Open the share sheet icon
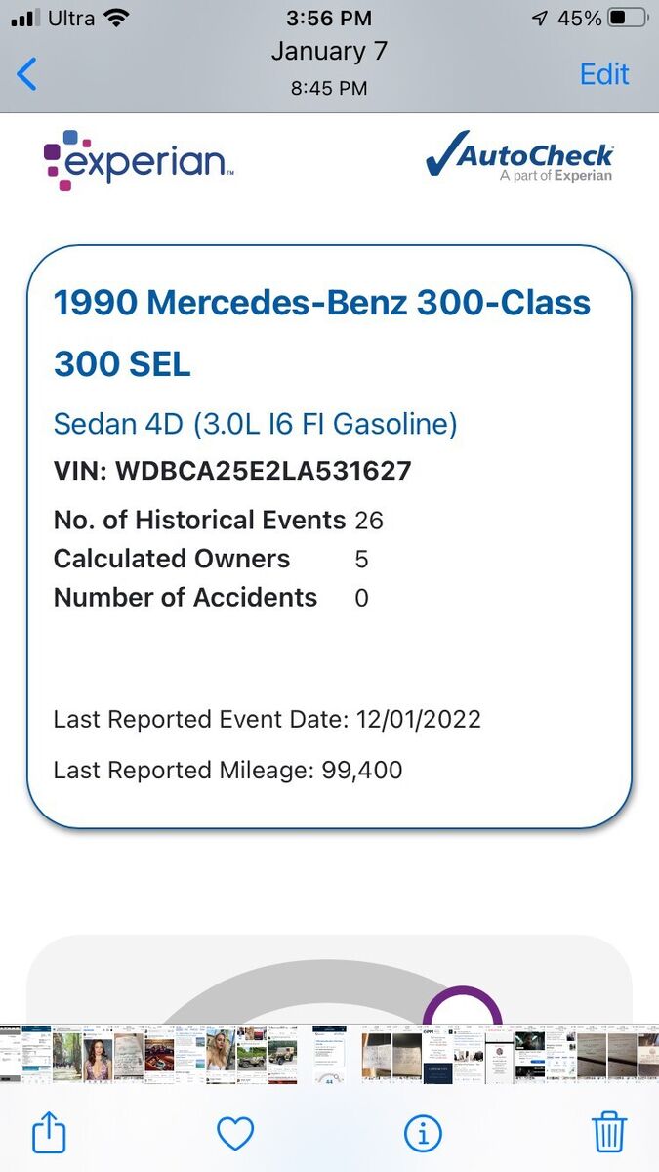The width and height of the screenshot is (659, 1172). tap(49, 1133)
